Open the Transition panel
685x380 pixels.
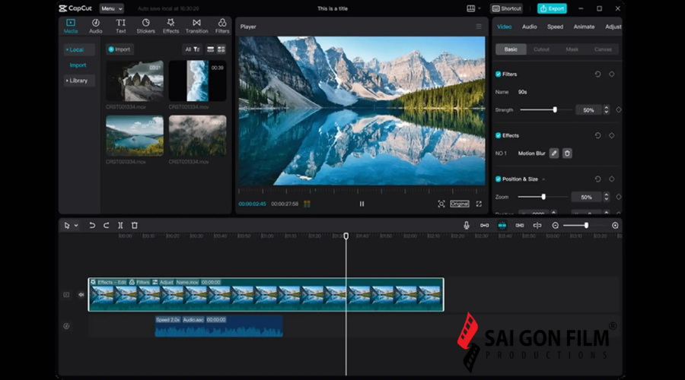tap(196, 26)
